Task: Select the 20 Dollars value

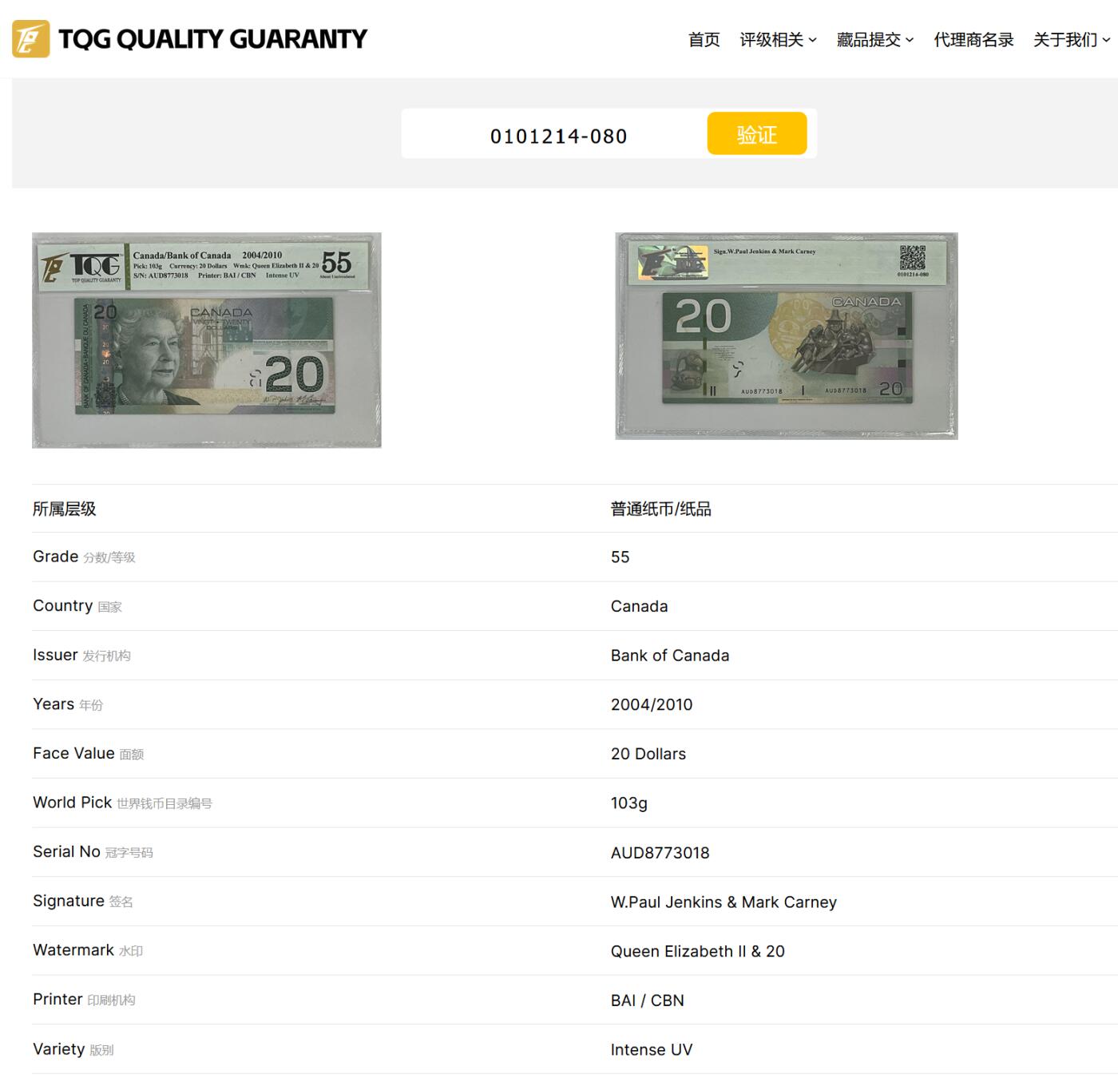Action: [648, 754]
